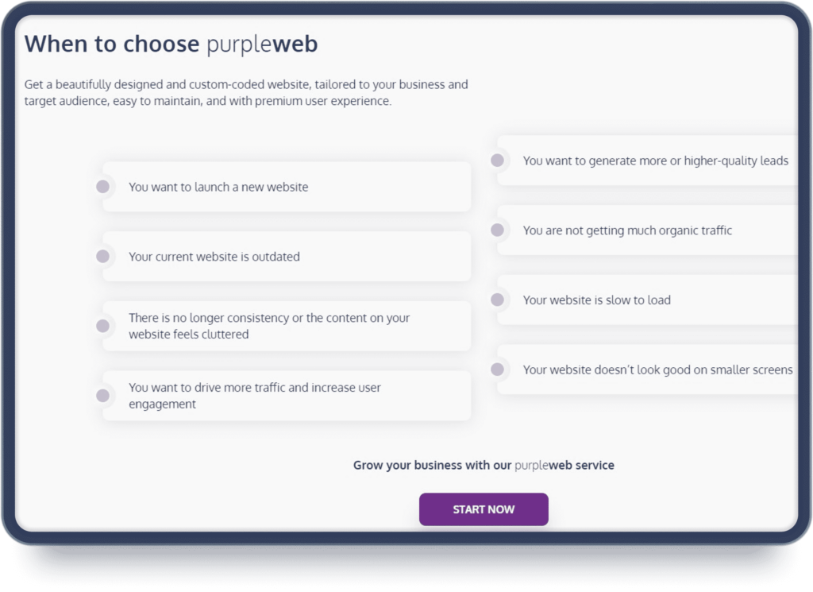Click bullet icon beside 'smaller screens' item
Image resolution: width=813 pixels, height=592 pixels.
(497, 370)
